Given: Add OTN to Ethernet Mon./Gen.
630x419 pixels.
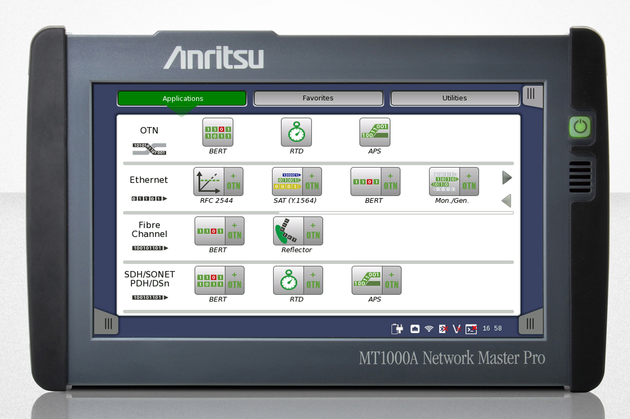Looking at the screenshot, I should (469, 181).
